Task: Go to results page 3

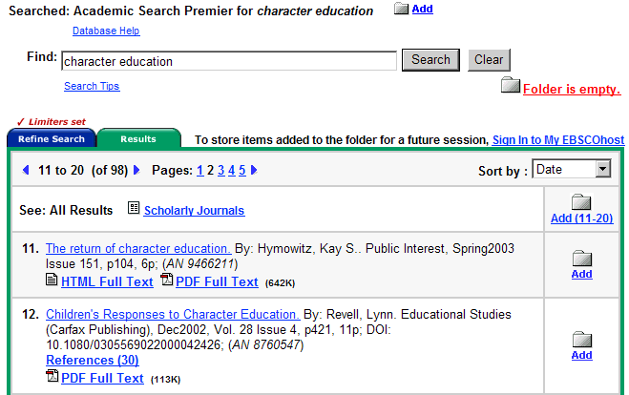Action: click(220, 170)
